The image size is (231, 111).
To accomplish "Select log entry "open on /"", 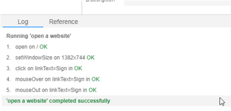I will pos(27,47).
